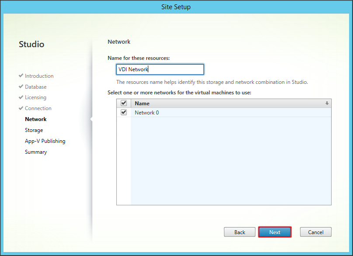
Task: Go to the Licensing step label
Action: tap(35, 97)
